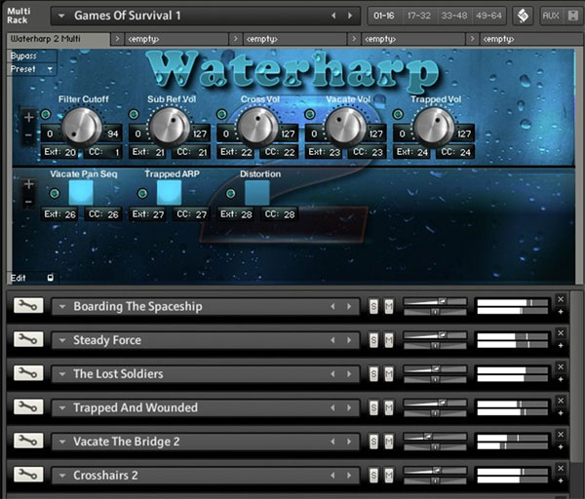Toggle the Vacate Pan Seq switch
585x499 pixels.
pos(81,192)
